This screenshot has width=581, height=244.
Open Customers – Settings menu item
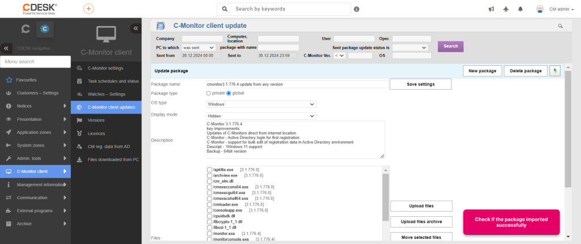pos(35,93)
